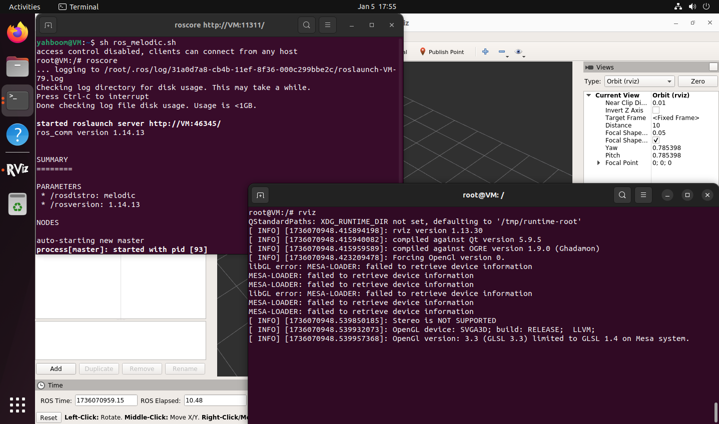This screenshot has width=719, height=424.
Task: Click the power icon in top bar
Action: pos(706,6)
